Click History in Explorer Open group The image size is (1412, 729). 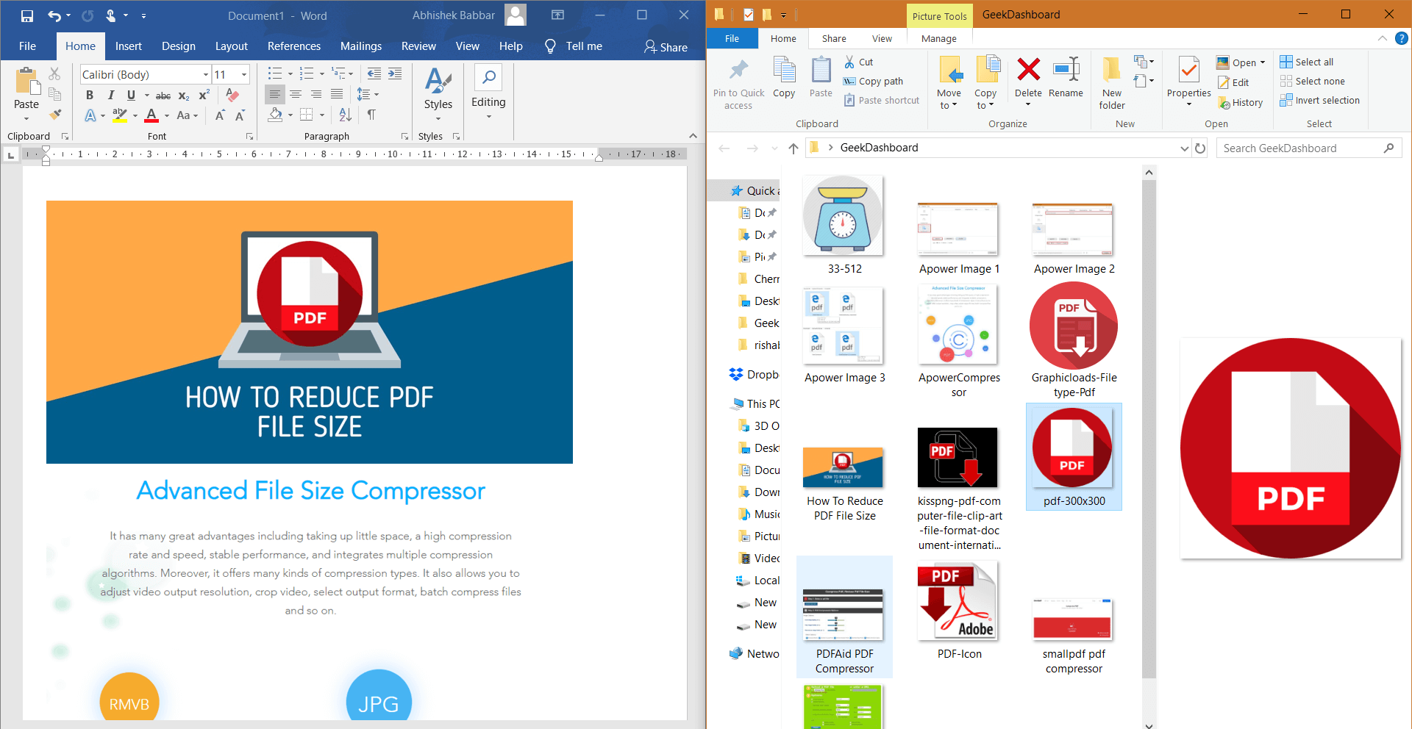coord(1240,103)
